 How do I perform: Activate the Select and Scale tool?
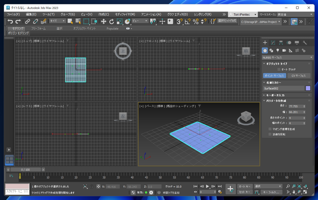point(120,21)
